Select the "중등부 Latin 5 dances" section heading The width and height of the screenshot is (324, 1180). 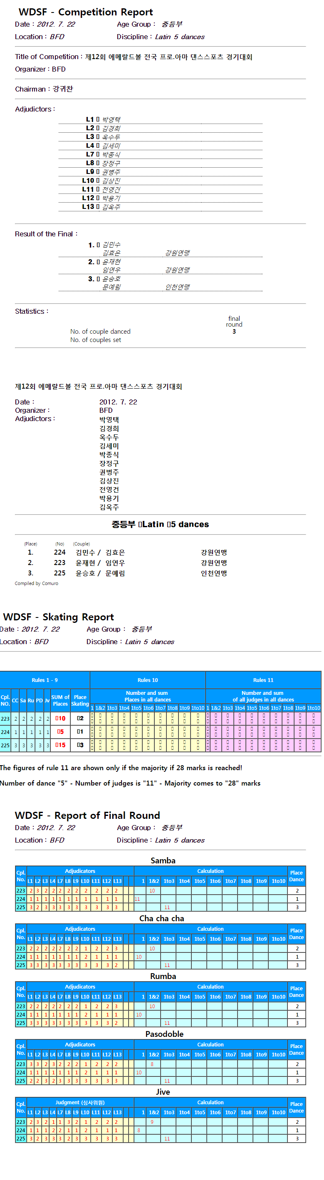click(160, 524)
